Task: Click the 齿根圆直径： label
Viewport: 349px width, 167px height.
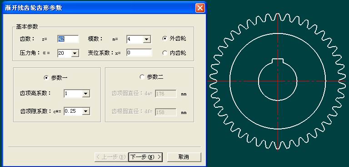Action: coord(128,112)
